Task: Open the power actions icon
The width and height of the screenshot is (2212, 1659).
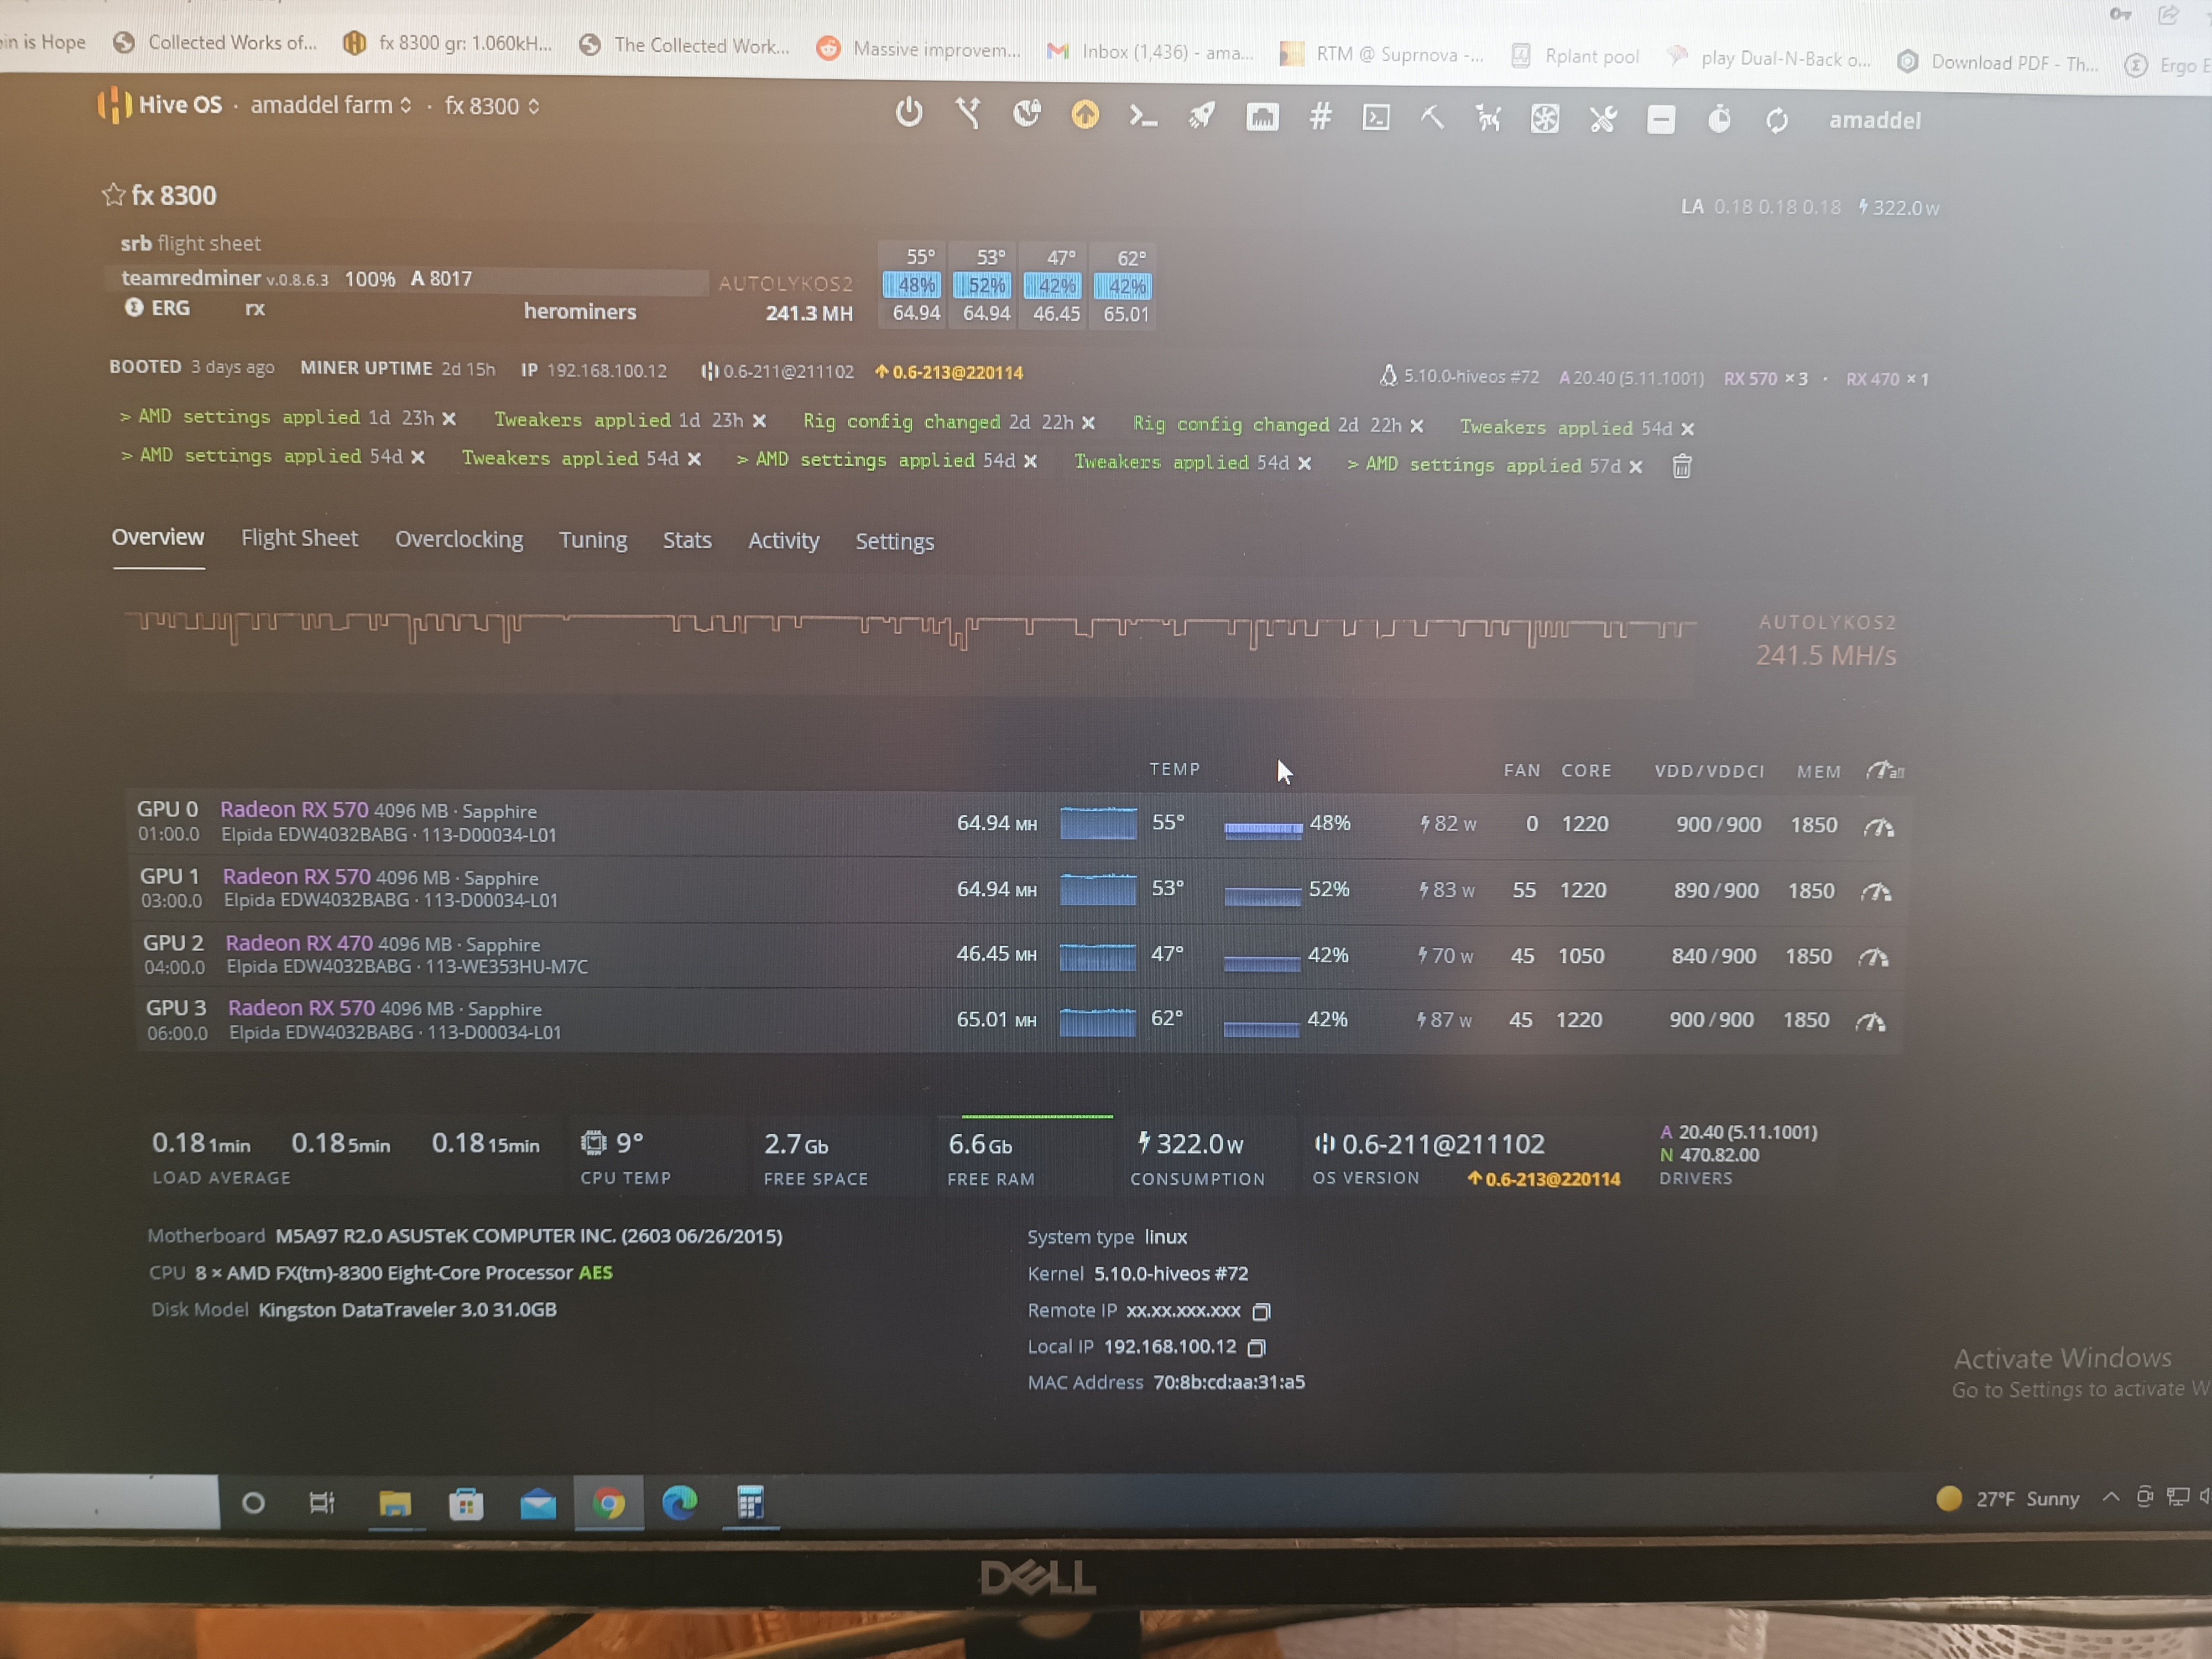Action: click(908, 112)
